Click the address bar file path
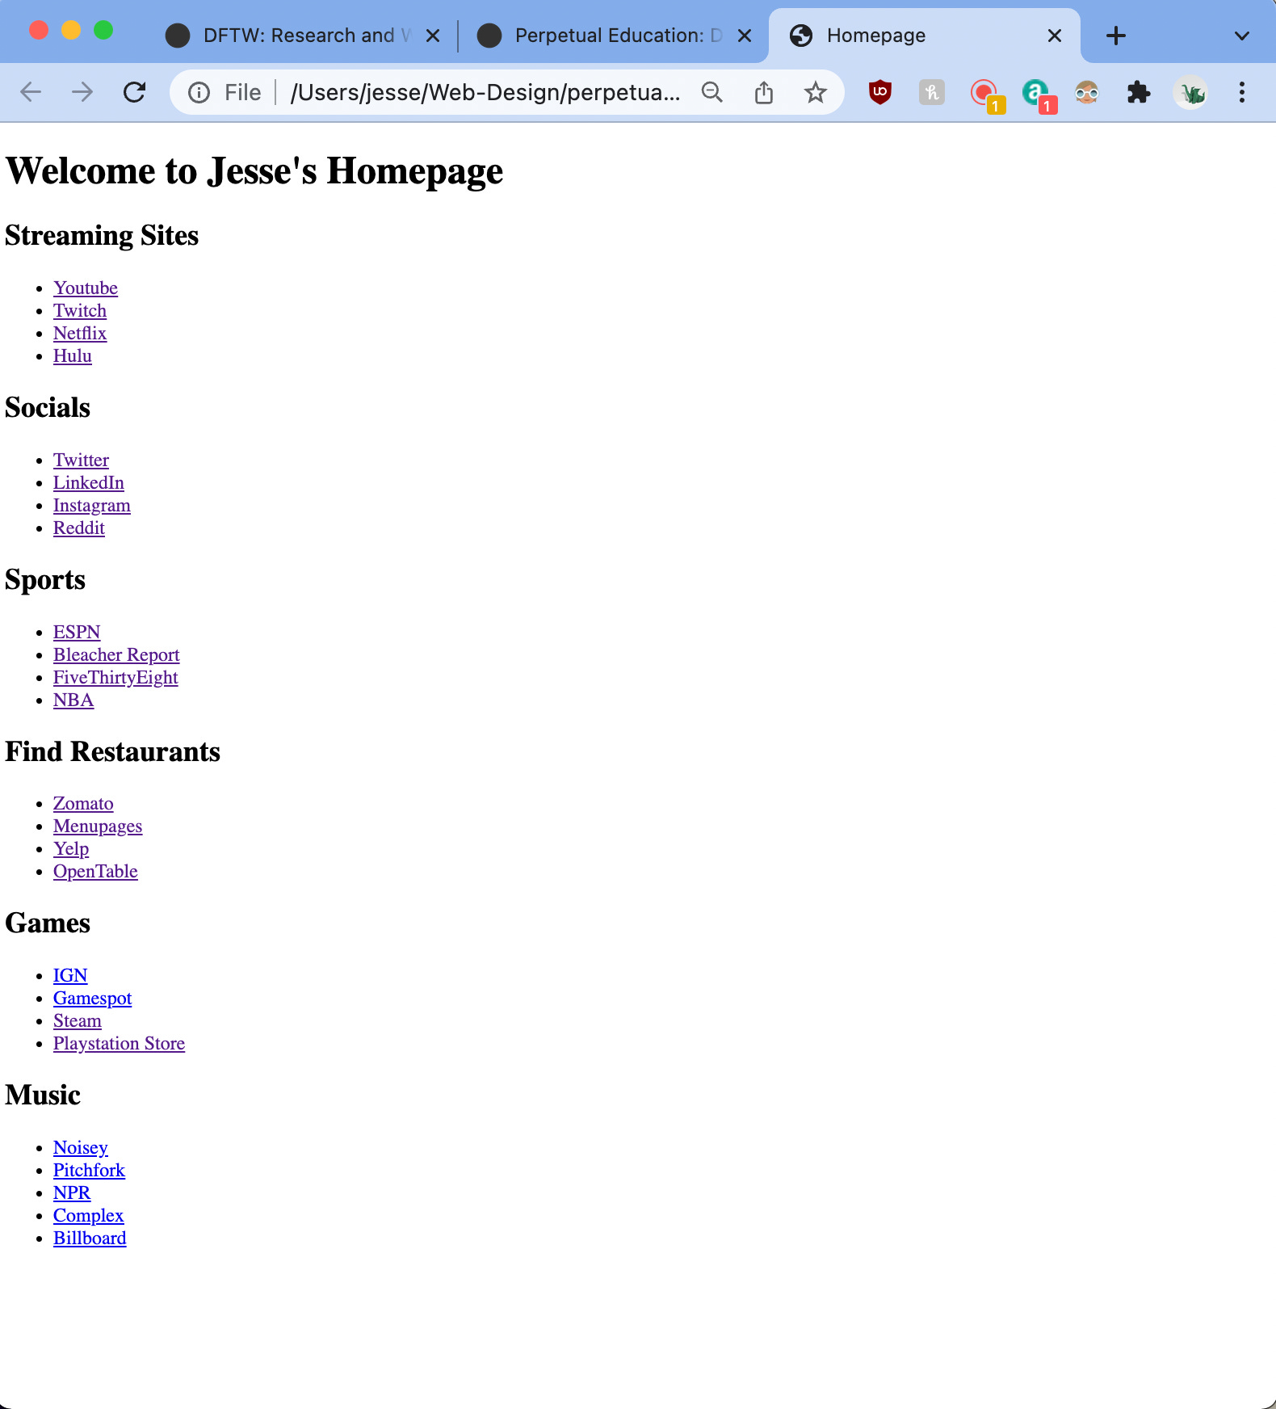 485,93
